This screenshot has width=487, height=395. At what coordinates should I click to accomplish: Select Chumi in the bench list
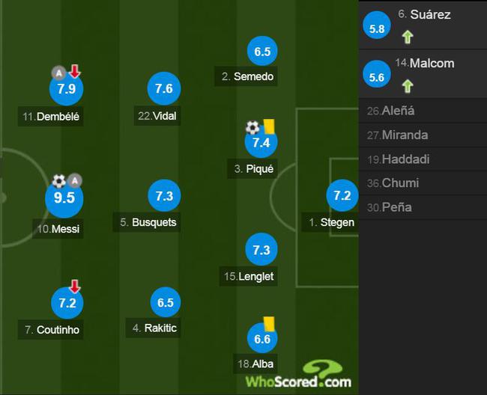pyautogui.click(x=423, y=183)
